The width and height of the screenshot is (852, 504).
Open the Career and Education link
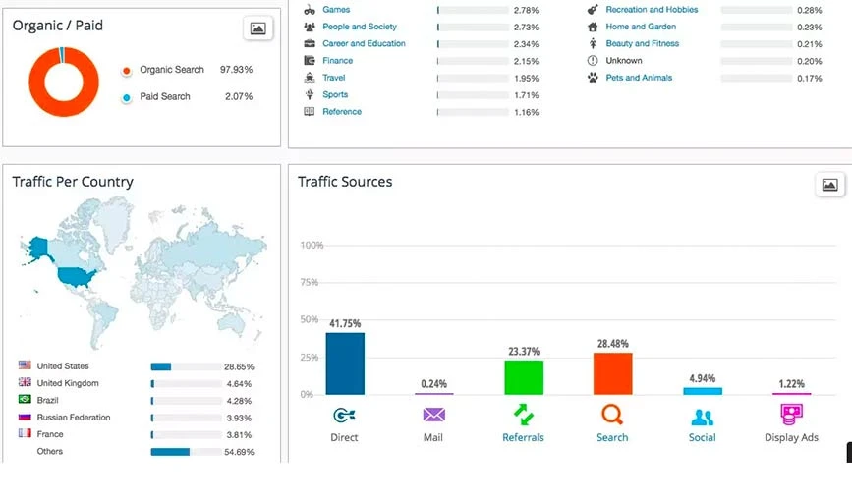[364, 43]
